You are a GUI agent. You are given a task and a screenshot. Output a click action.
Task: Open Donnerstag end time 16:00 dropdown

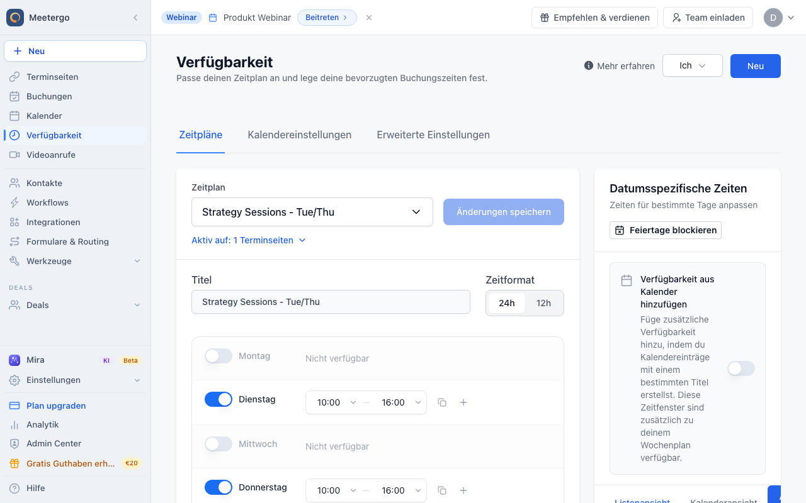pyautogui.click(x=399, y=490)
